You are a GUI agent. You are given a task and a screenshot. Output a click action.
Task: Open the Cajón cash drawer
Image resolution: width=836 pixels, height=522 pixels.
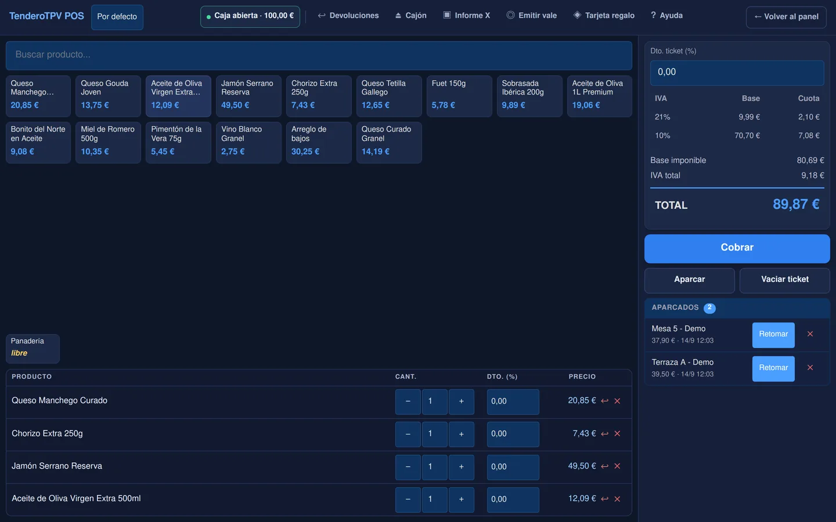tap(411, 16)
